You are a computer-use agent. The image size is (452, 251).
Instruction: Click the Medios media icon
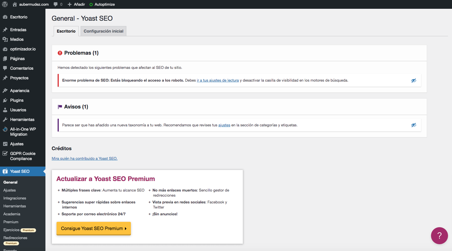[5, 39]
